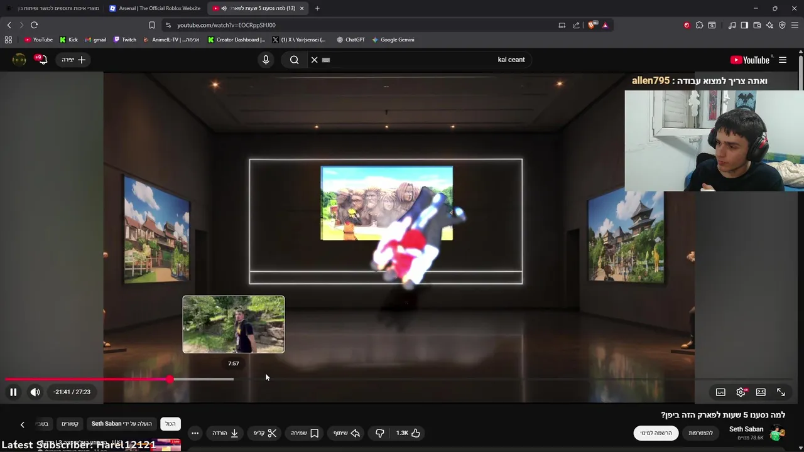Open the YouTube bookmark

pyautogui.click(x=38, y=40)
